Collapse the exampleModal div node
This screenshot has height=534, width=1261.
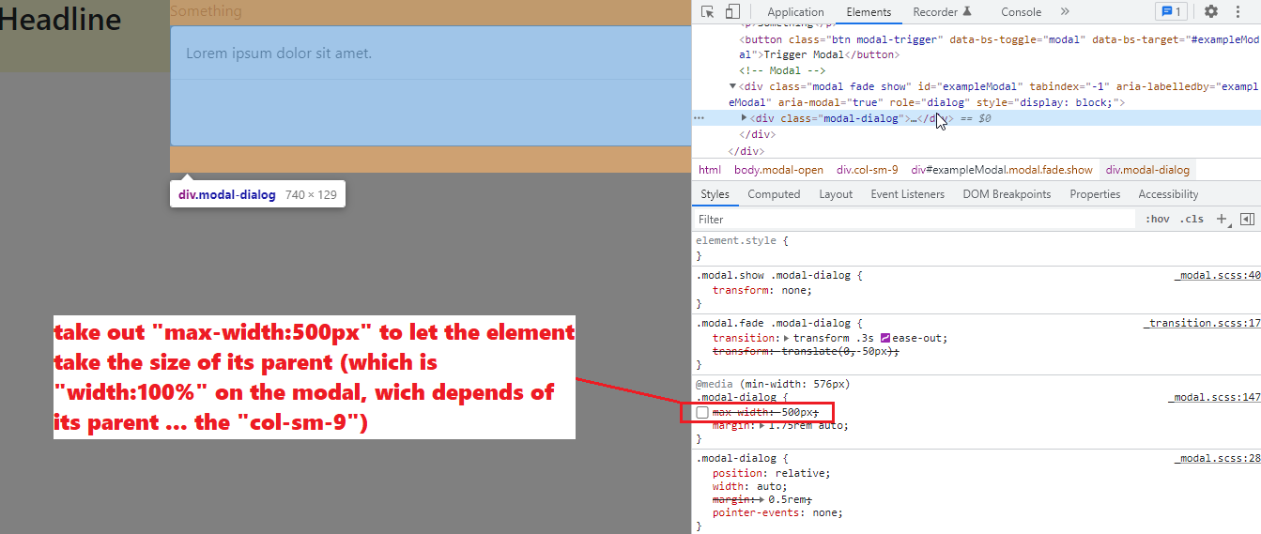(733, 86)
